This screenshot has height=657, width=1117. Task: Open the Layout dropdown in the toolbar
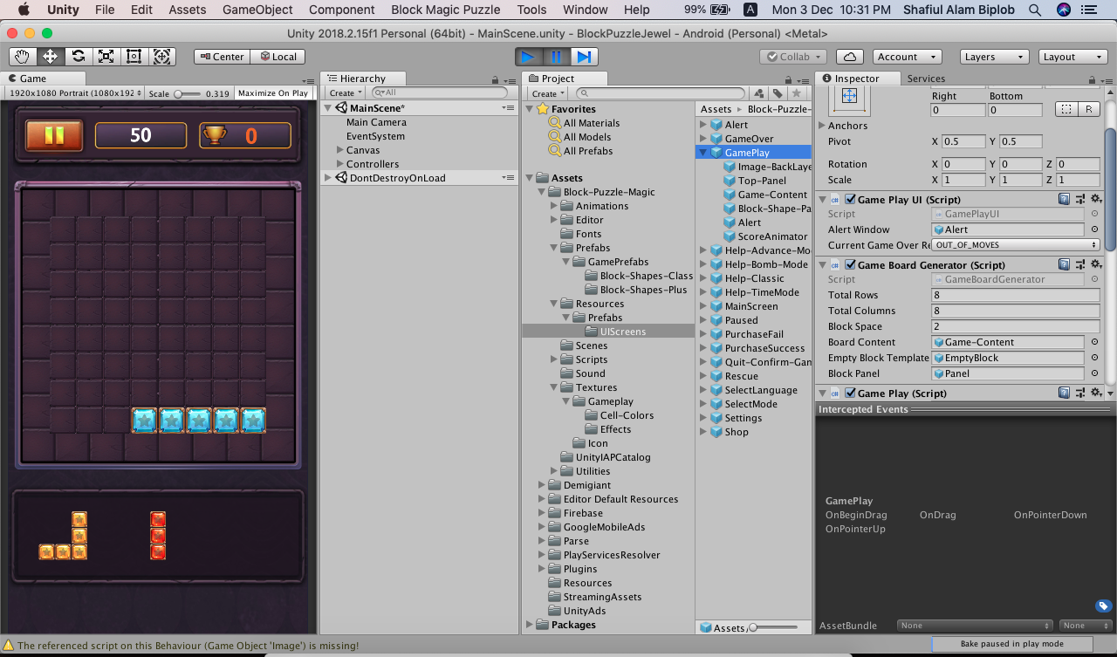[1072, 56]
